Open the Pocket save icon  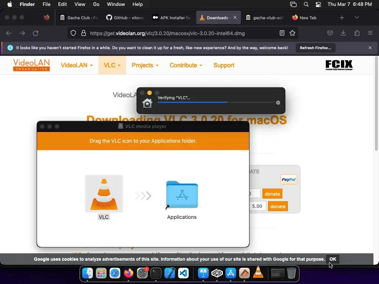click(330, 33)
